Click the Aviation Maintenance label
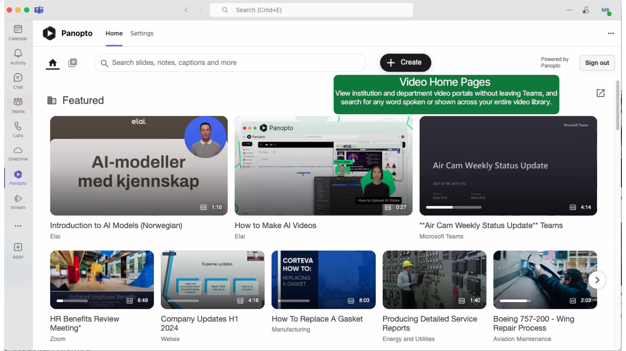 (x=522, y=339)
